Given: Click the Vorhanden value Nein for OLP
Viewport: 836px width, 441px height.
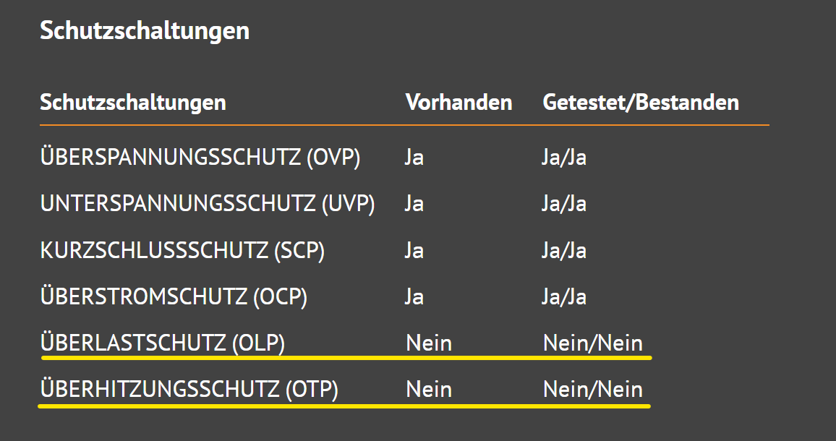Looking at the screenshot, I should (429, 343).
